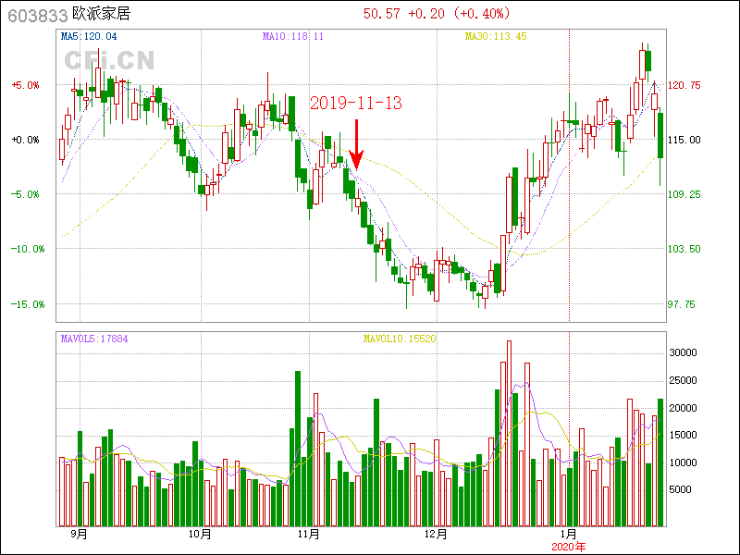This screenshot has height=555, width=740.
Task: Select the MA5:120.04 indicator label
Action: [89, 36]
